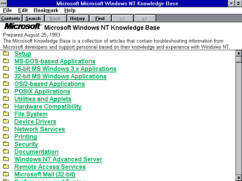
Task: Open the 32-bit MS Windows Applications link
Action: (x=60, y=76)
